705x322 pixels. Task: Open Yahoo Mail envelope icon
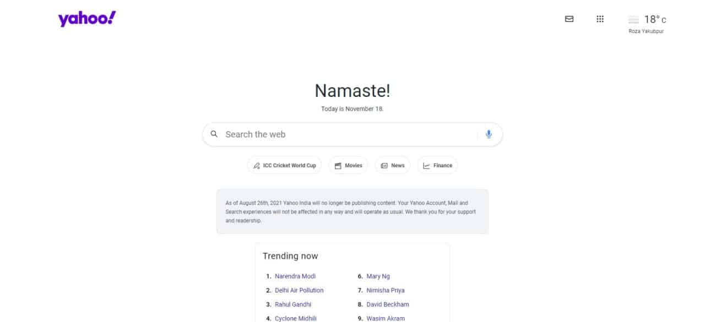pyautogui.click(x=570, y=19)
